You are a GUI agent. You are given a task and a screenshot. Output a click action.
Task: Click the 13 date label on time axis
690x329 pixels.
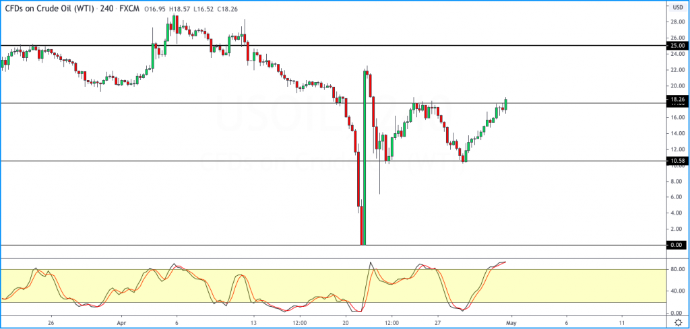point(253,322)
